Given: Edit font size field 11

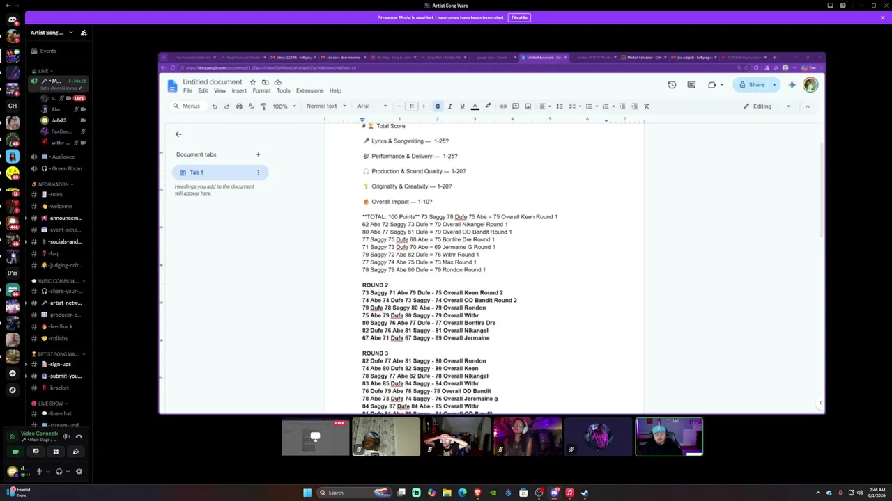Looking at the screenshot, I should coord(411,106).
